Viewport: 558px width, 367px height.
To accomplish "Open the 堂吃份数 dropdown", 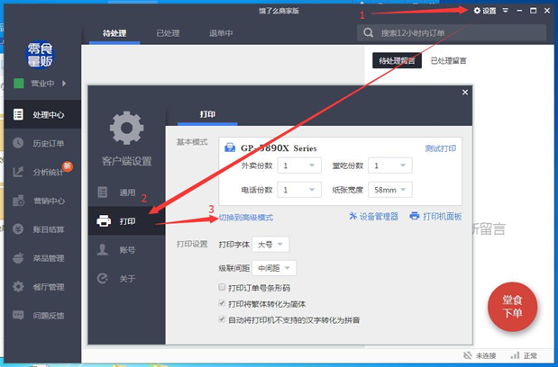I will tap(390, 166).
